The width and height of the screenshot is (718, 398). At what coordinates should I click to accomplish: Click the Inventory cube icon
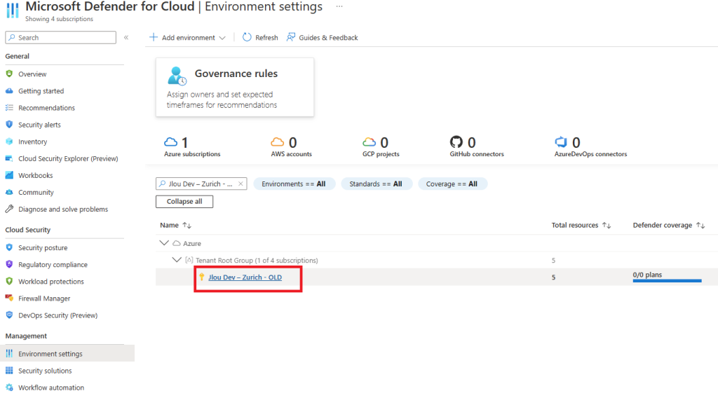click(x=9, y=142)
